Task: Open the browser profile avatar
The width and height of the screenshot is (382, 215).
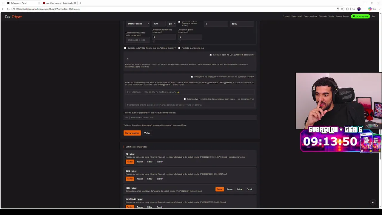Action: click(359, 9)
